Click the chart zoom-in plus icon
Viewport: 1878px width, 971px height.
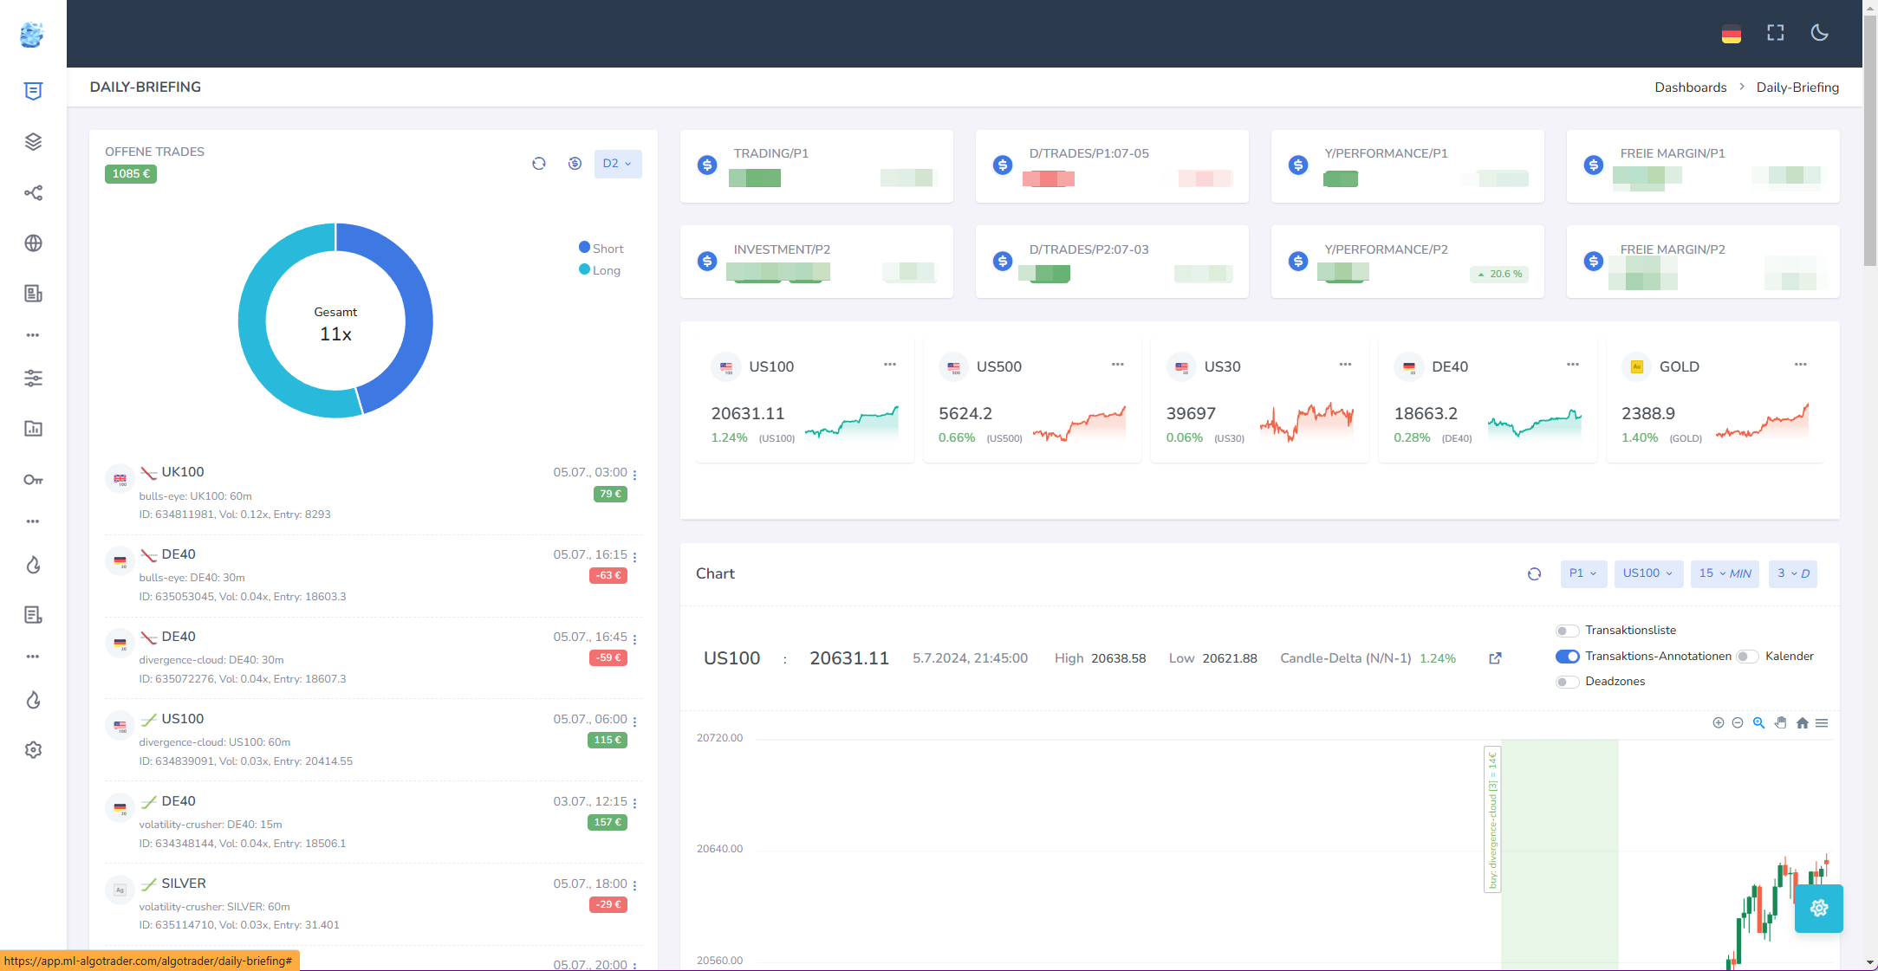[1718, 723]
